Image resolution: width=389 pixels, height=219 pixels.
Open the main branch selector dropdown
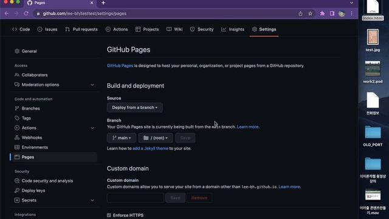click(x=122, y=138)
